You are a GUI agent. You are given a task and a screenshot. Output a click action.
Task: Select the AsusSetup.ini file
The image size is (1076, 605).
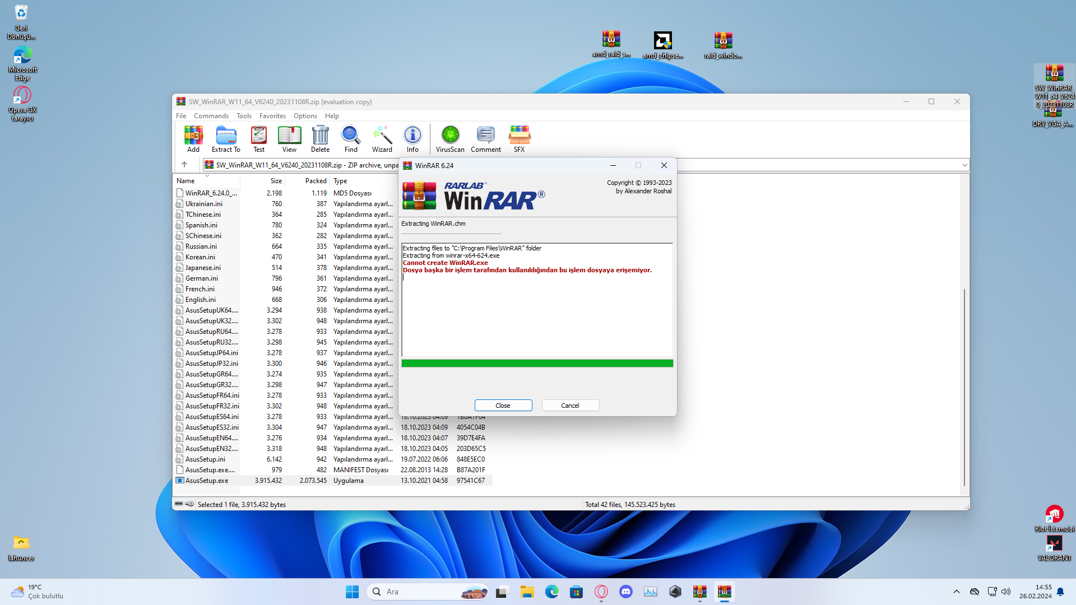205,459
